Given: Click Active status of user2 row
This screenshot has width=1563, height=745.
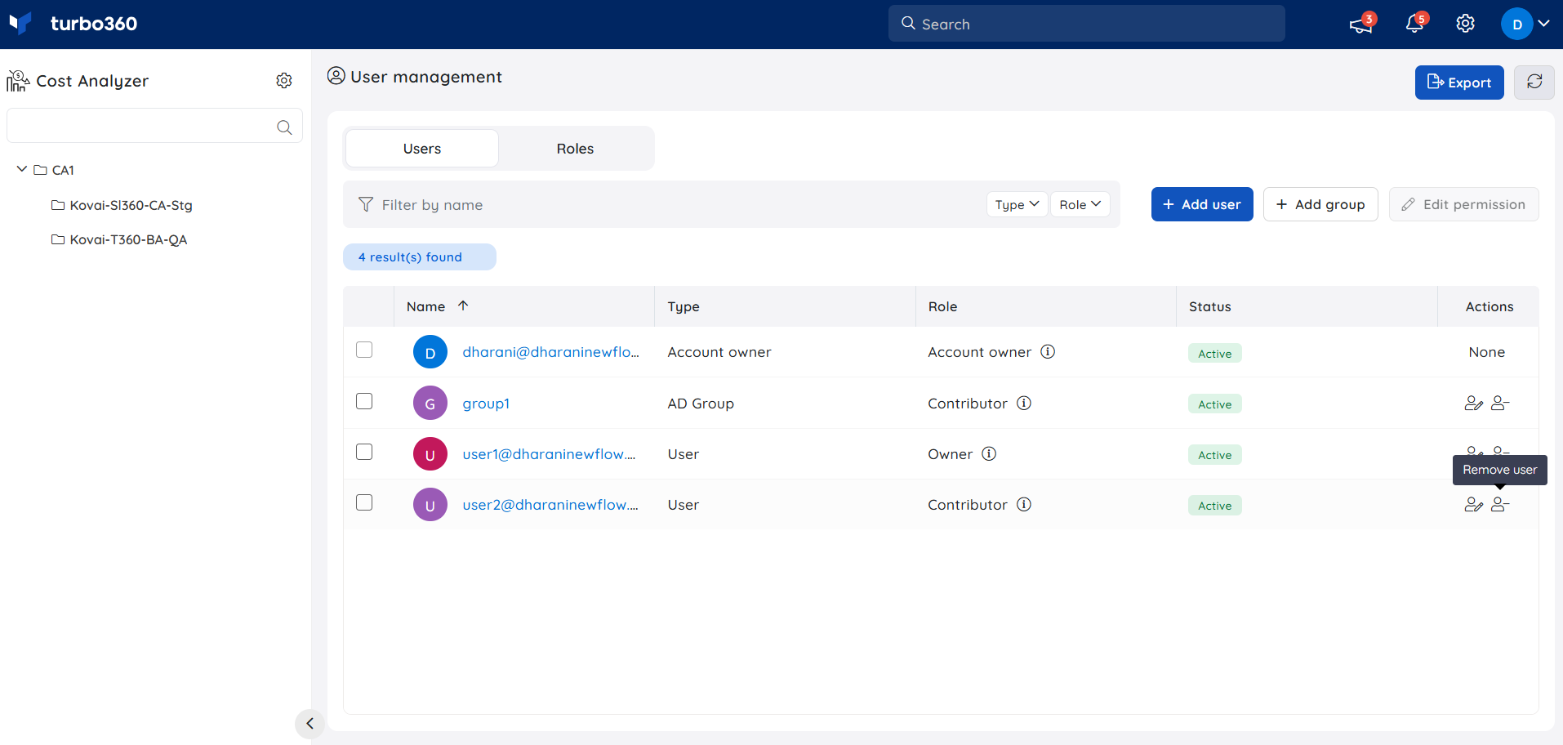Looking at the screenshot, I should coord(1215,506).
